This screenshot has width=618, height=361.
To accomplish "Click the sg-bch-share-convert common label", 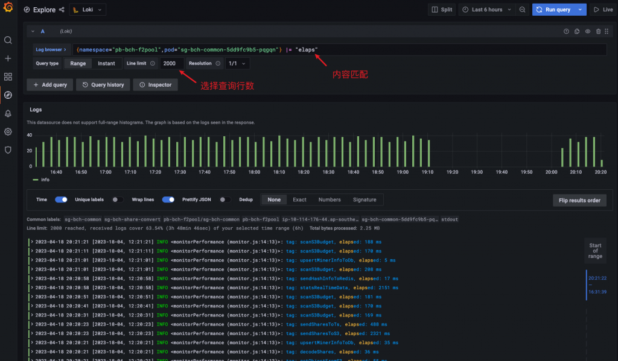I will pos(132,219).
